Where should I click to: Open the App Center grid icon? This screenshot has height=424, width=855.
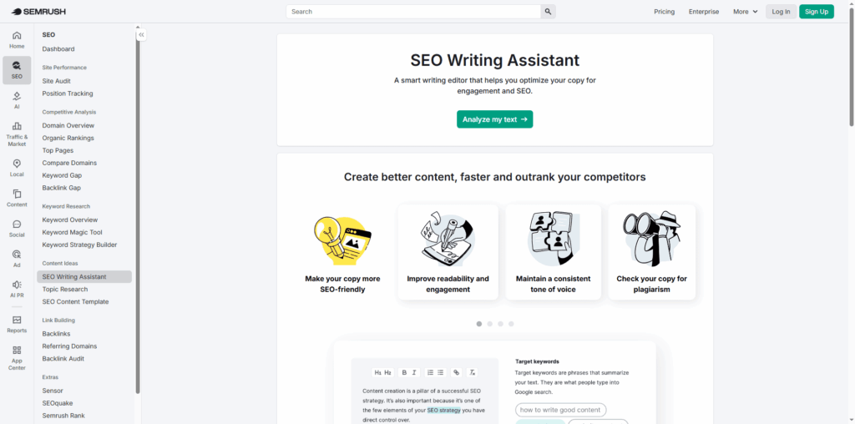point(17,351)
